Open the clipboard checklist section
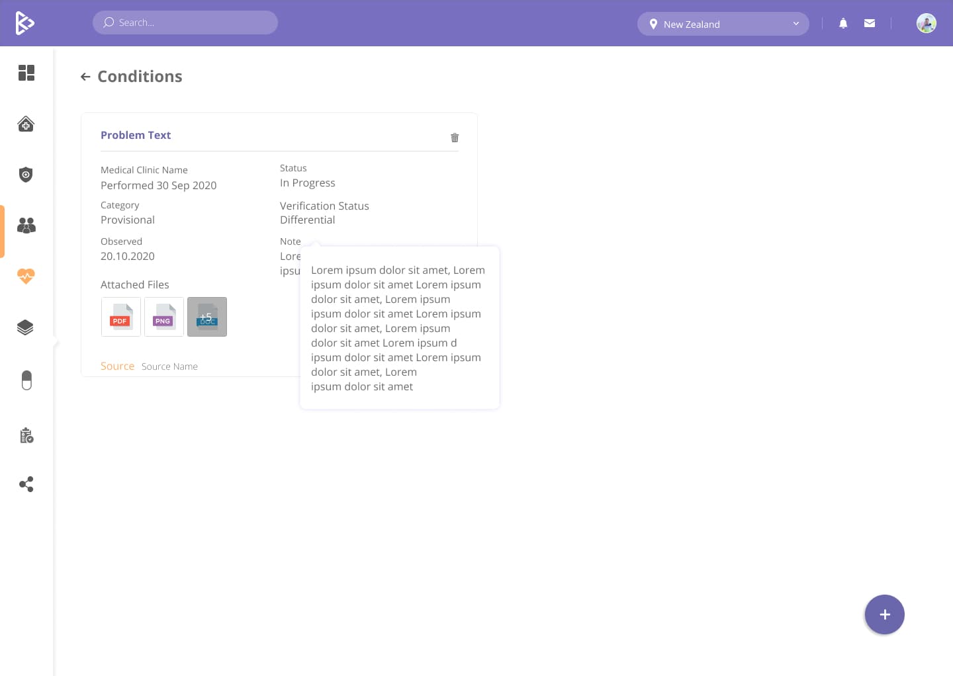953x676 pixels. (x=26, y=435)
